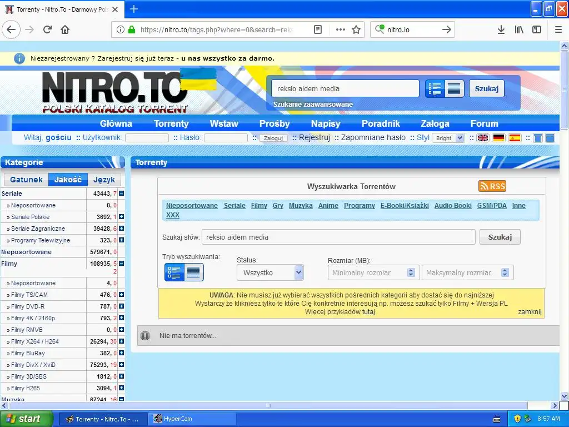Select compact list search mode in the header
The width and height of the screenshot is (569, 427).
pos(454,88)
